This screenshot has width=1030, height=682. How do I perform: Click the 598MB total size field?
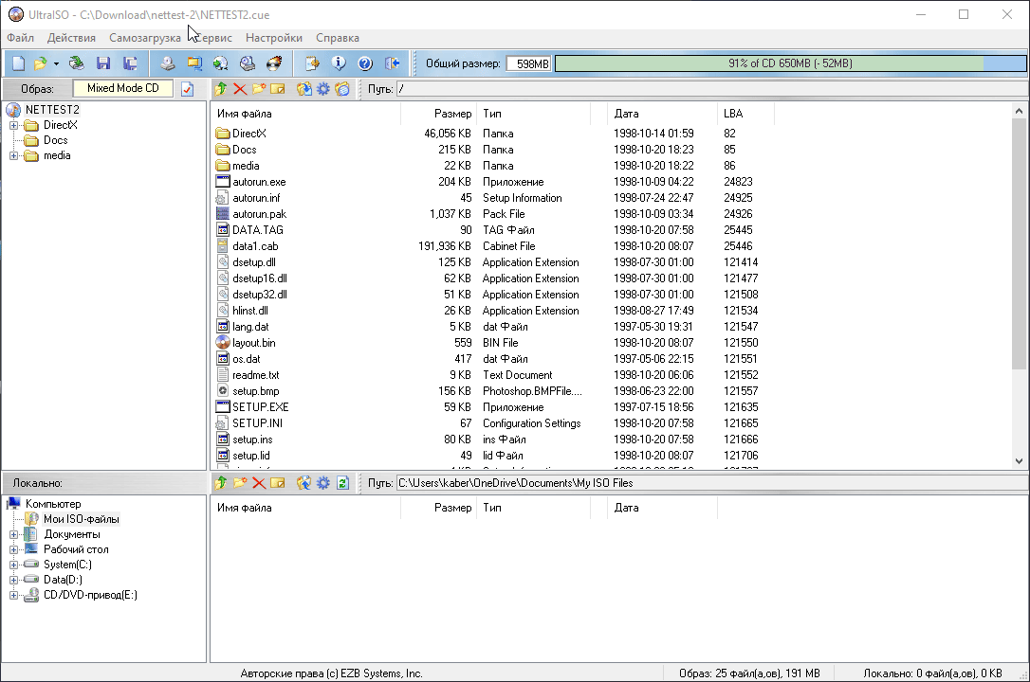point(529,63)
